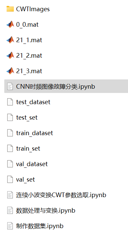This screenshot has width=128, height=236.
Task: Select the 21_2.mat file name
Action: 29,55
